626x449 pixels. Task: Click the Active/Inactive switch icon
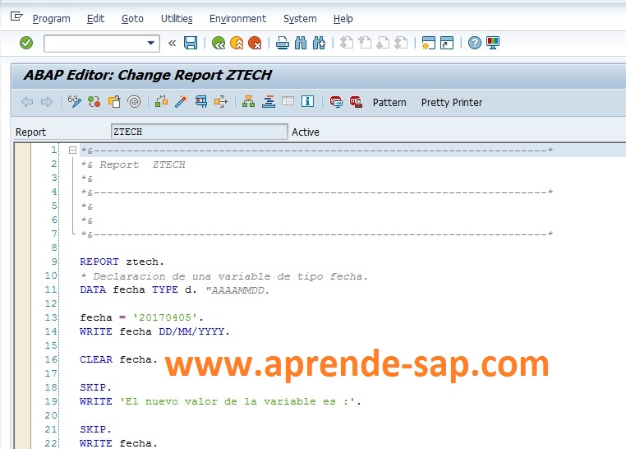pyautogui.click(x=94, y=102)
